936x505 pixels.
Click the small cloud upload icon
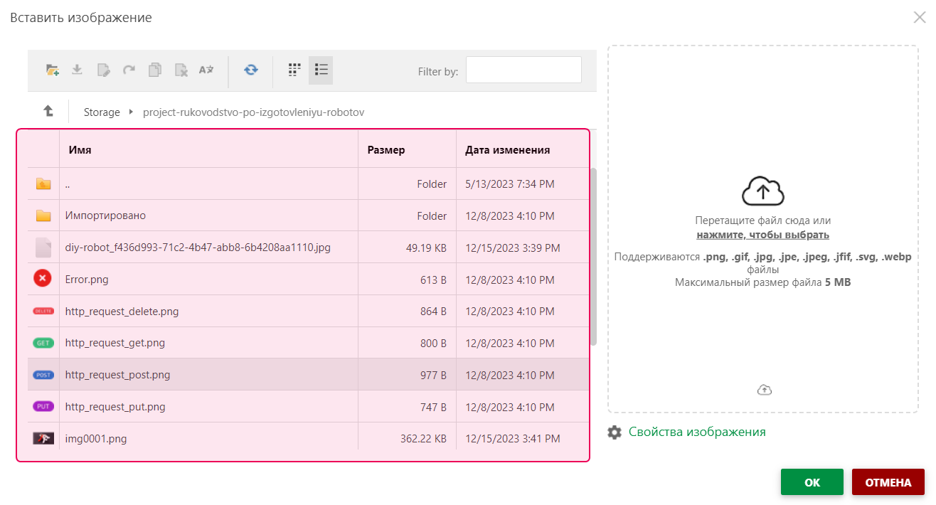click(x=764, y=390)
